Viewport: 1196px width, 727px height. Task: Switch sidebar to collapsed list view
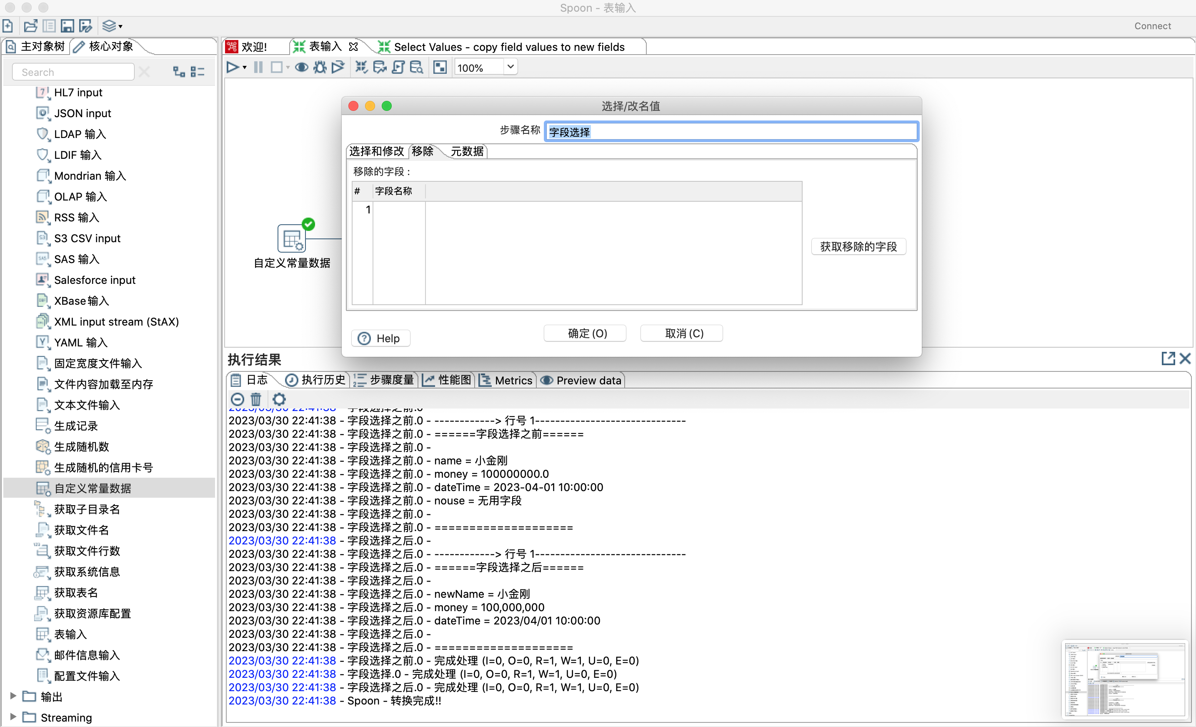click(x=198, y=72)
